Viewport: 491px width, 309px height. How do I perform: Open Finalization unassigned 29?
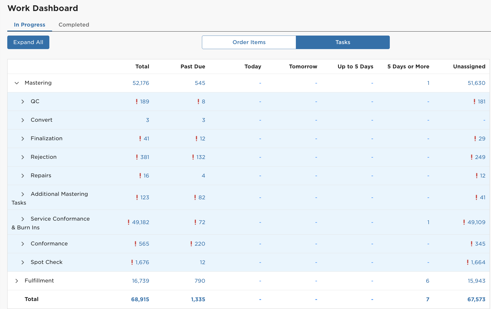[x=482, y=138]
